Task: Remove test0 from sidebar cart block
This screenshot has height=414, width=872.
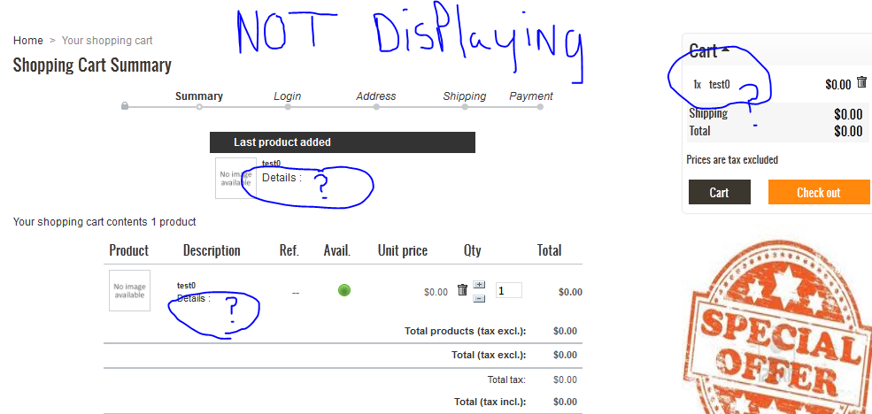Action: coord(862,83)
